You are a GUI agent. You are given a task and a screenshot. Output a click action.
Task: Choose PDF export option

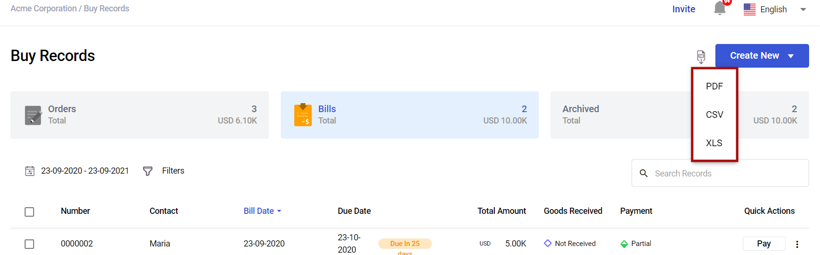pos(714,86)
